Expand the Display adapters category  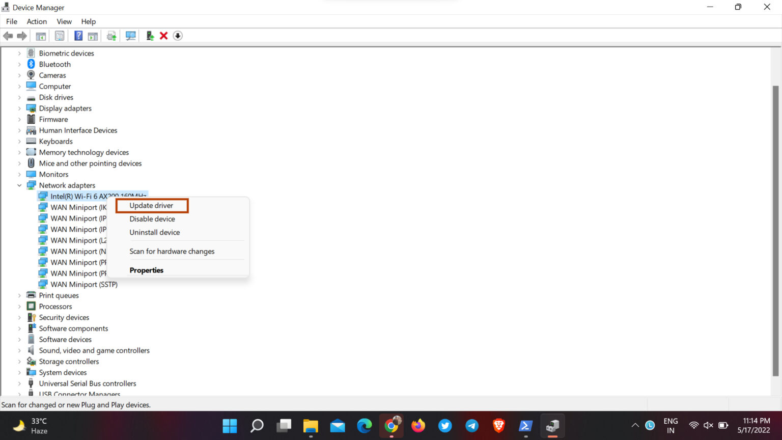tap(19, 108)
